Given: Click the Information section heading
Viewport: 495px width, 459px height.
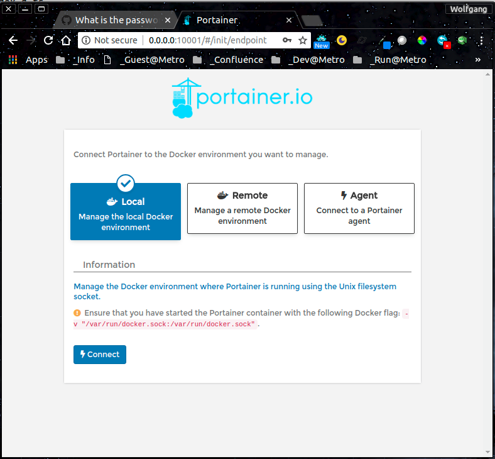Looking at the screenshot, I should (x=109, y=265).
